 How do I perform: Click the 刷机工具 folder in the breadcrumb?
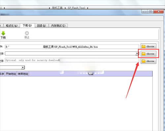coord(57,8)
